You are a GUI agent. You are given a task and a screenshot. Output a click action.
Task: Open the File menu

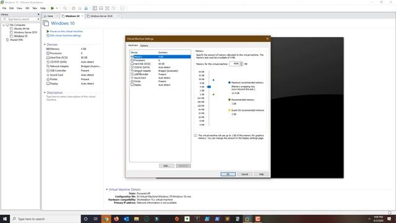coord(4,8)
